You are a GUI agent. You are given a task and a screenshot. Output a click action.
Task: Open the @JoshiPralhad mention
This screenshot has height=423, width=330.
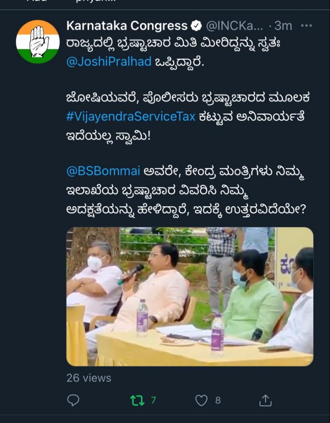[109, 61]
